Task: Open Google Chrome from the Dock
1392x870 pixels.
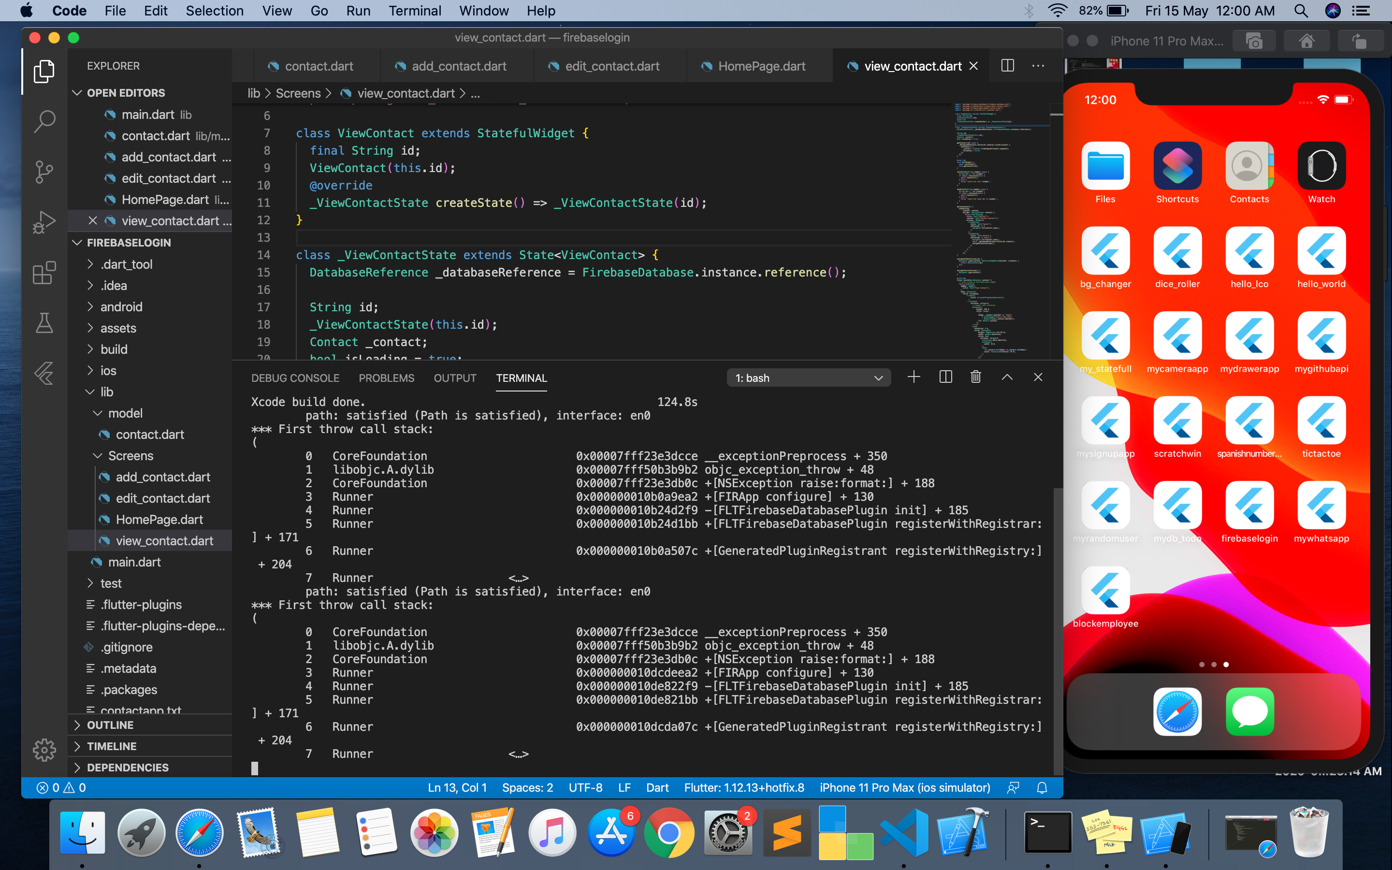Action: 669,833
